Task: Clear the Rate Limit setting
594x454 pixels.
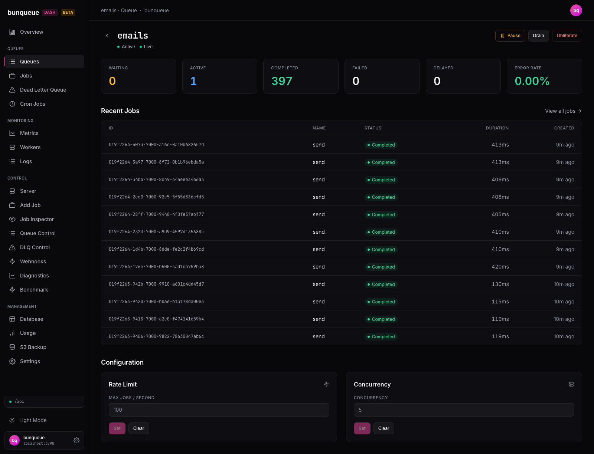Action: click(x=139, y=428)
